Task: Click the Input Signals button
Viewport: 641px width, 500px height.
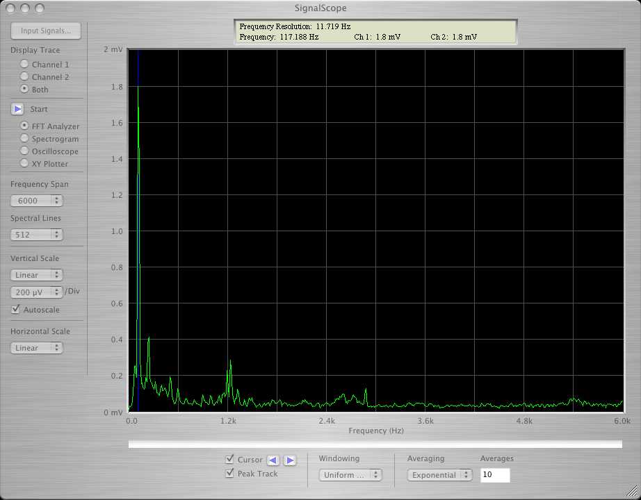Action: tap(46, 31)
